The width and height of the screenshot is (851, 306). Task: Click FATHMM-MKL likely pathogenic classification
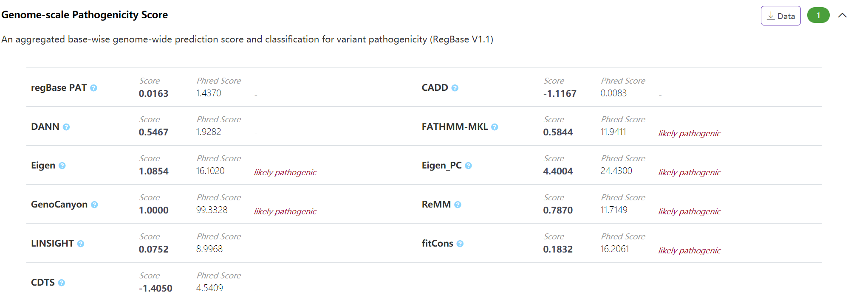[x=689, y=133]
